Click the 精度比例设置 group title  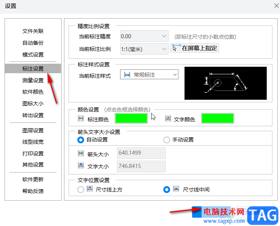[x=94, y=26]
